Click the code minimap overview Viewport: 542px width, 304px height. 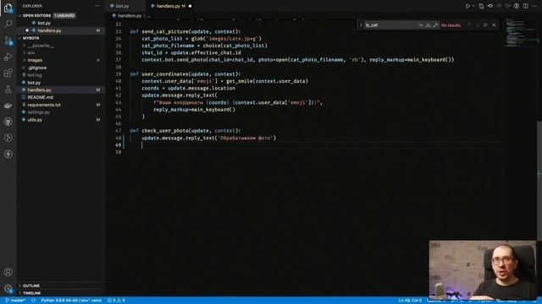click(x=520, y=33)
